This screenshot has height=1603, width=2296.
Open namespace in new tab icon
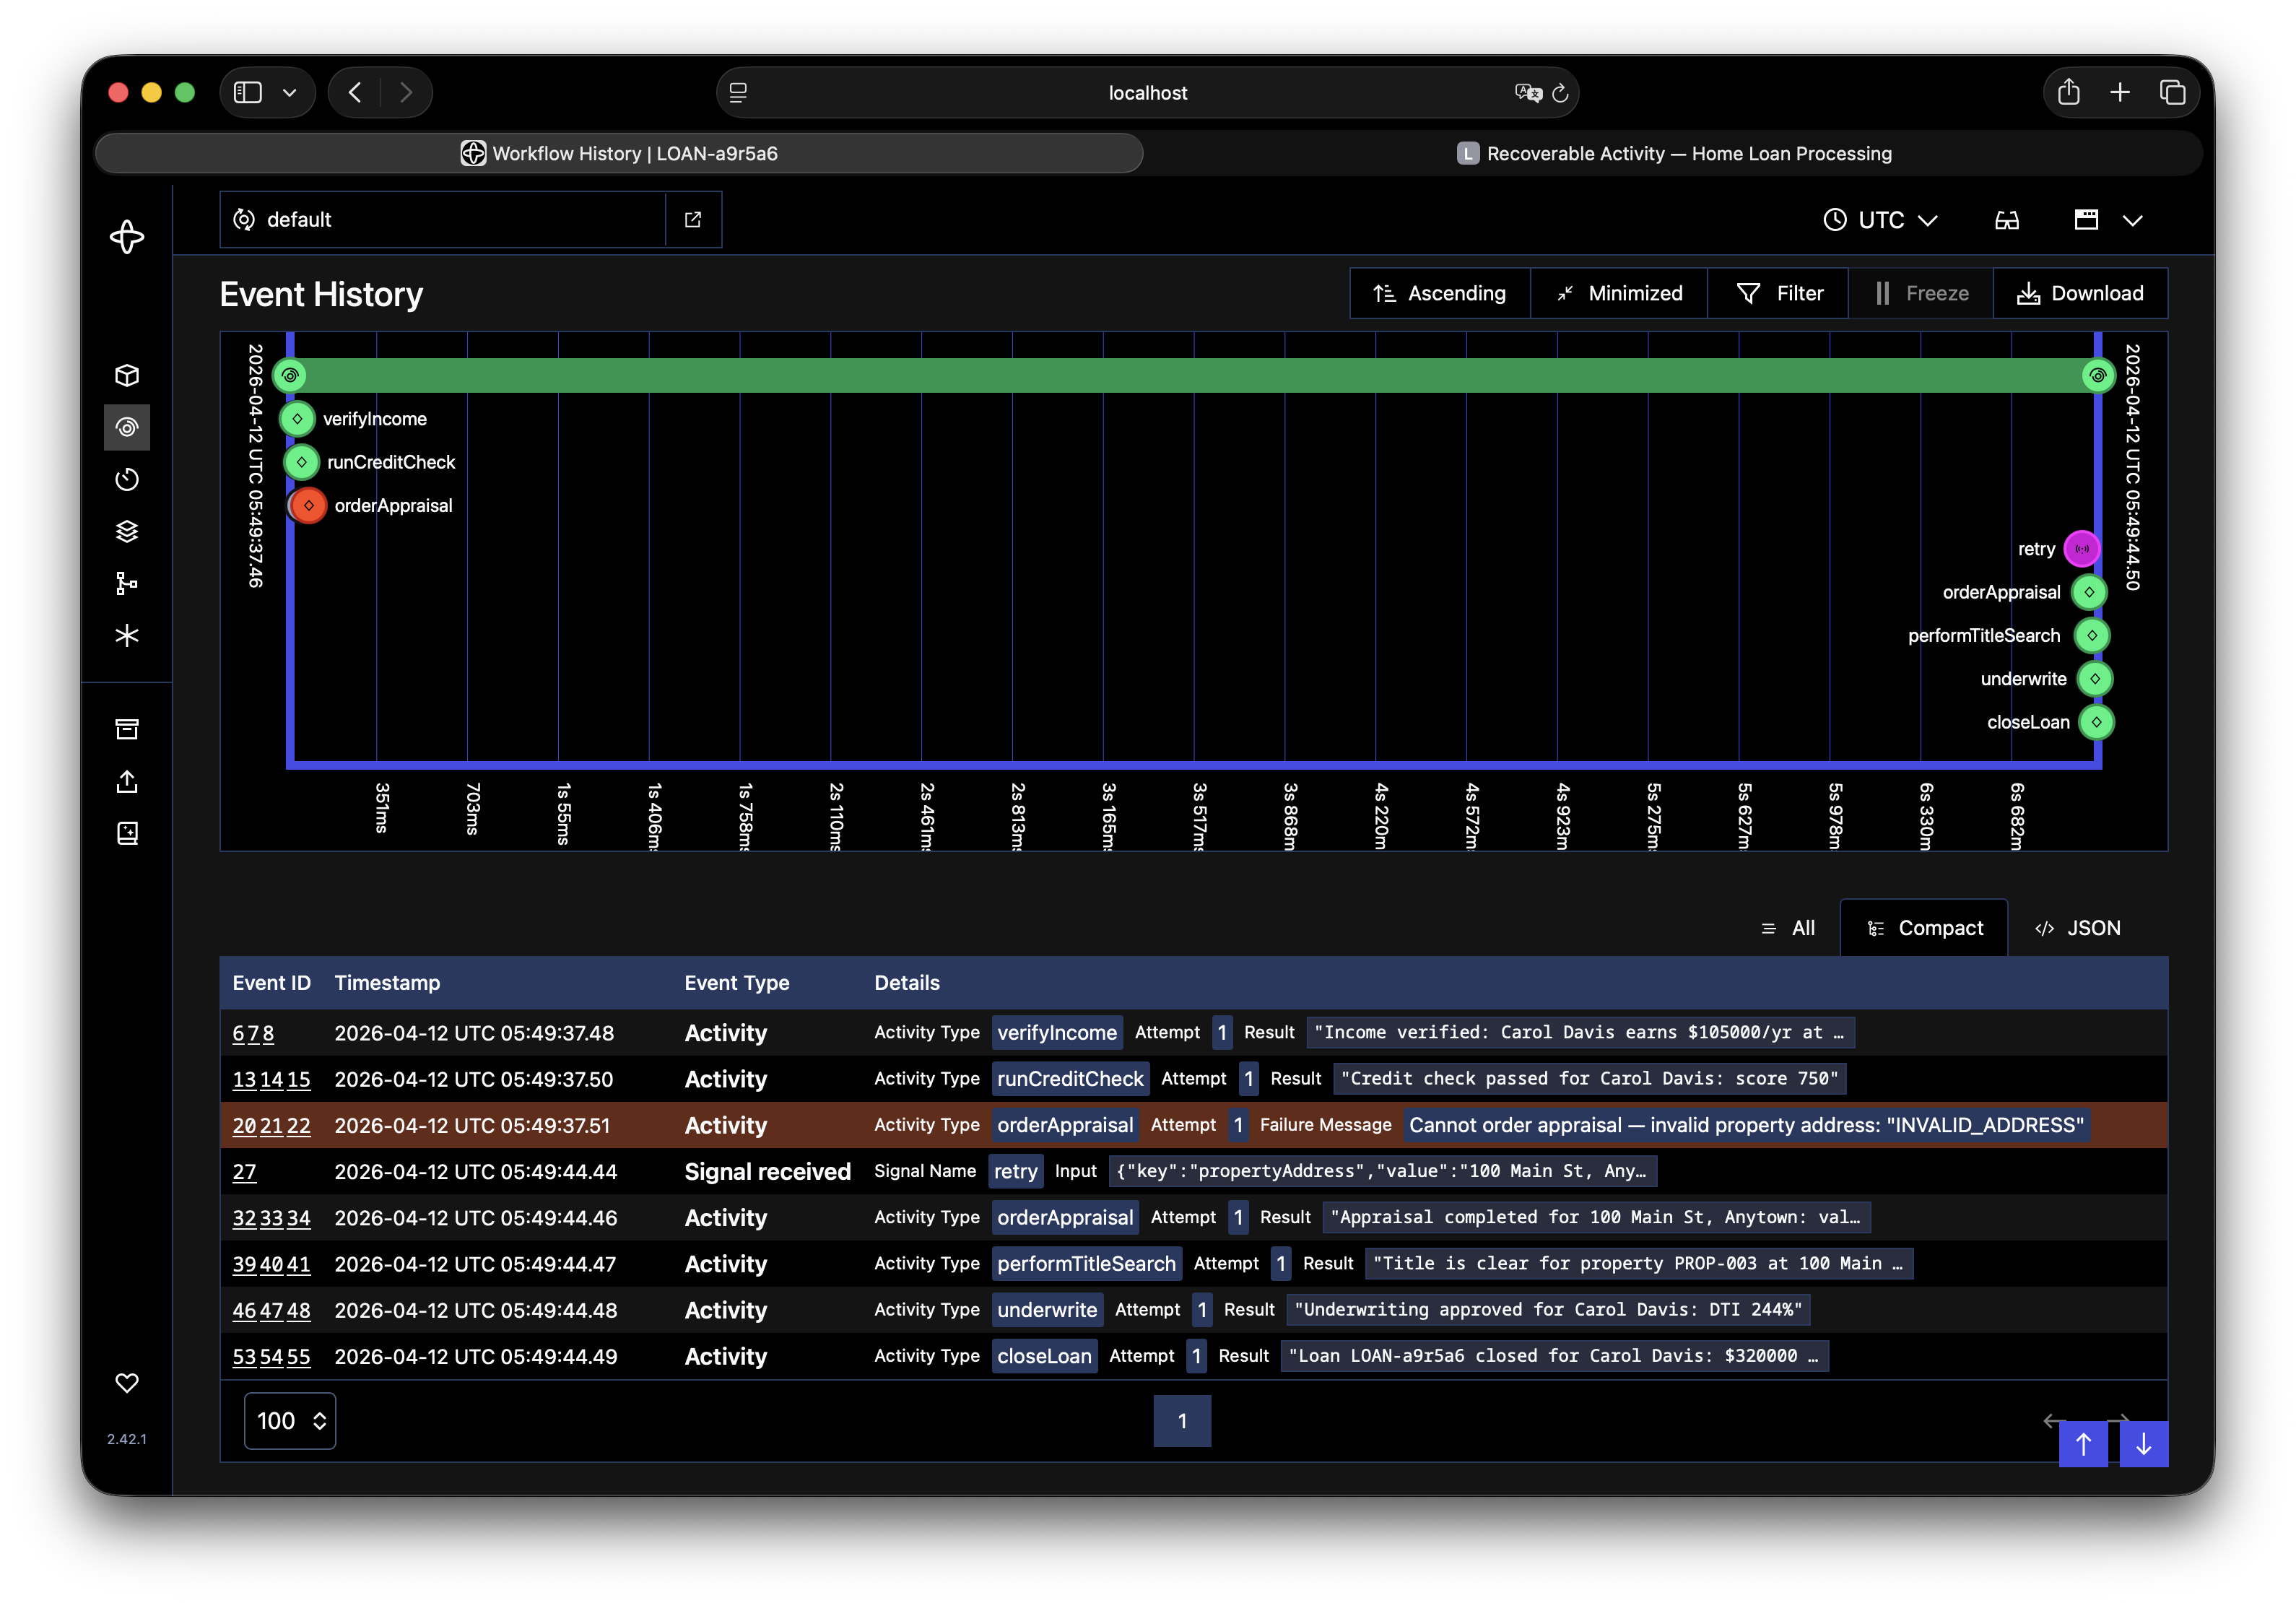point(693,219)
